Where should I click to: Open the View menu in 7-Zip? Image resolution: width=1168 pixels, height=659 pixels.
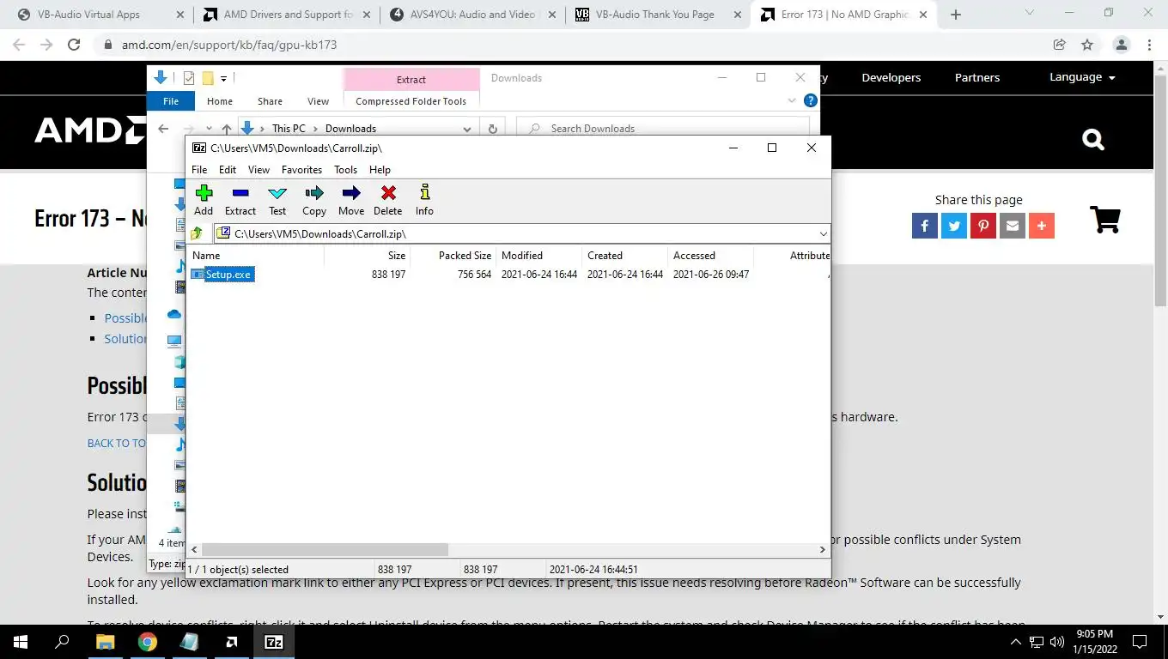click(259, 170)
